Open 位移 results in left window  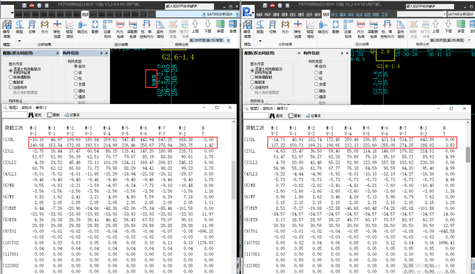click(32, 27)
